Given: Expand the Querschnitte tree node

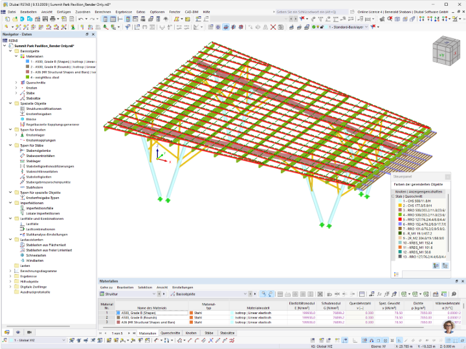Looking at the screenshot, I should pyautogui.click(x=16, y=83).
